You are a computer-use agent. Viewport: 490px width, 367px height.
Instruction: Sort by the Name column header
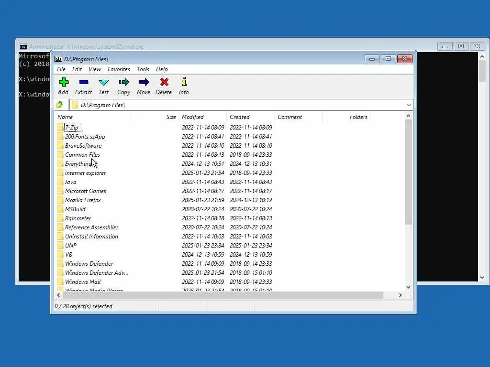93,117
